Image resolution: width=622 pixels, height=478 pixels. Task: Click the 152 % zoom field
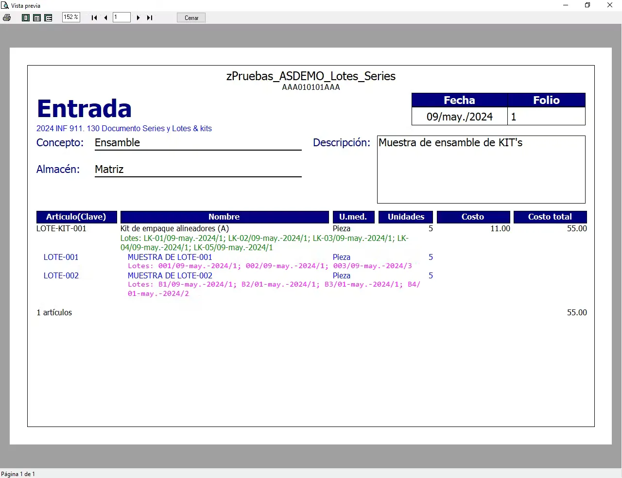[x=71, y=17]
